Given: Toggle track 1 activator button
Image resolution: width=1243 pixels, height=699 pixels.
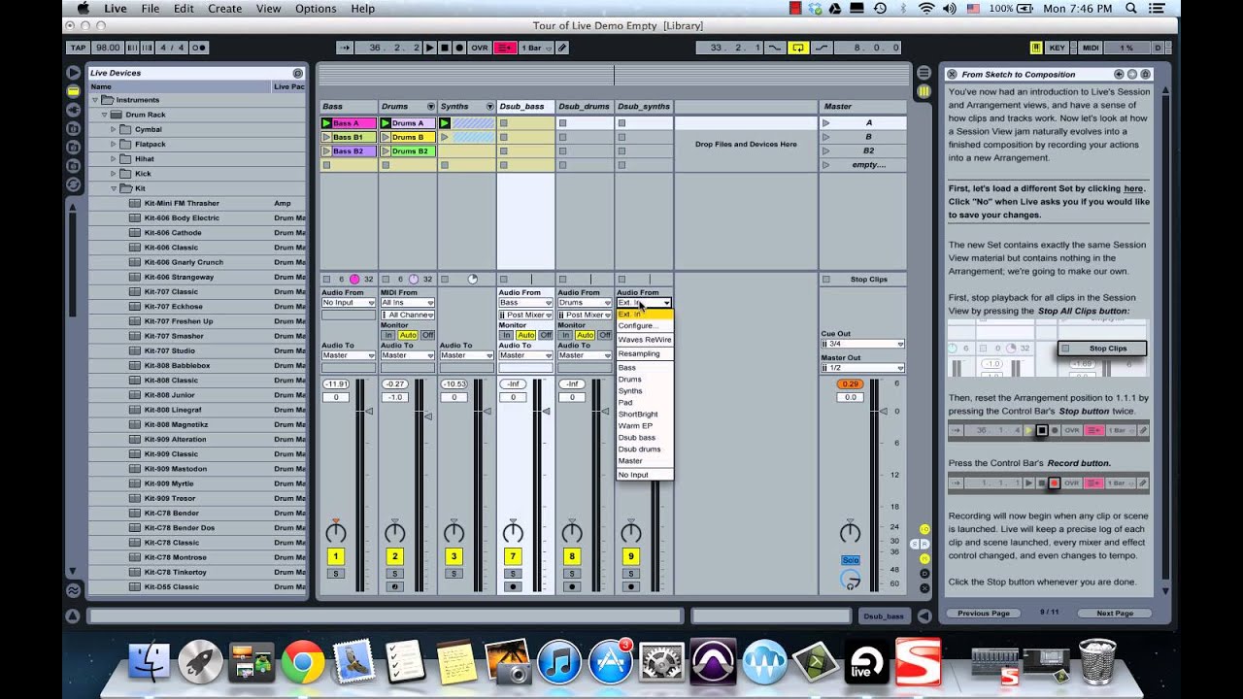Looking at the screenshot, I should 336,556.
